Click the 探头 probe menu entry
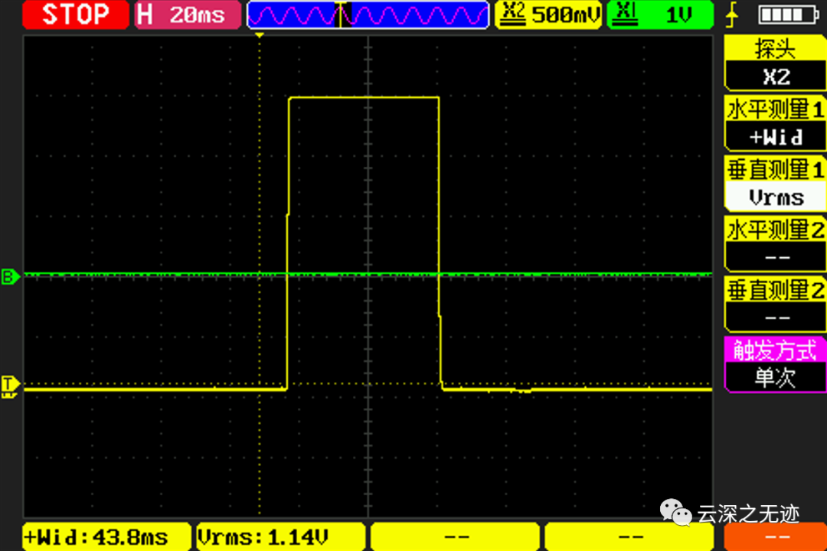Screen dimensions: 827x551 click(775, 50)
